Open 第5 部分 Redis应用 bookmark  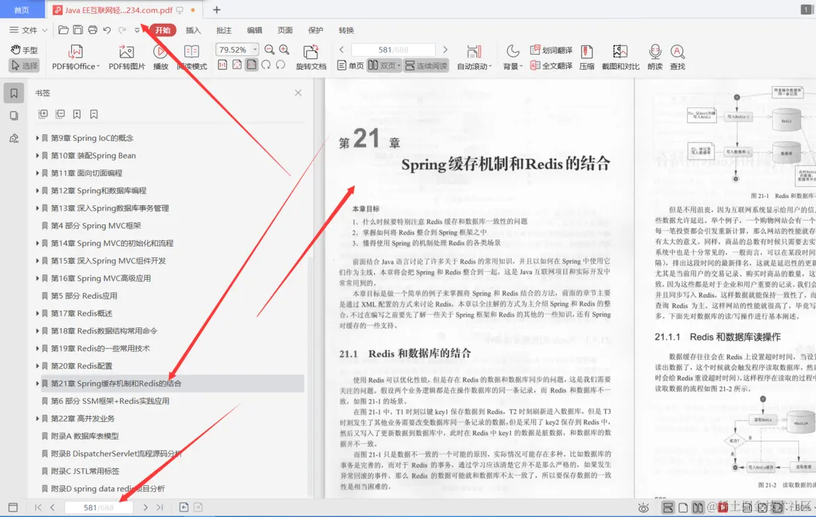pos(84,296)
